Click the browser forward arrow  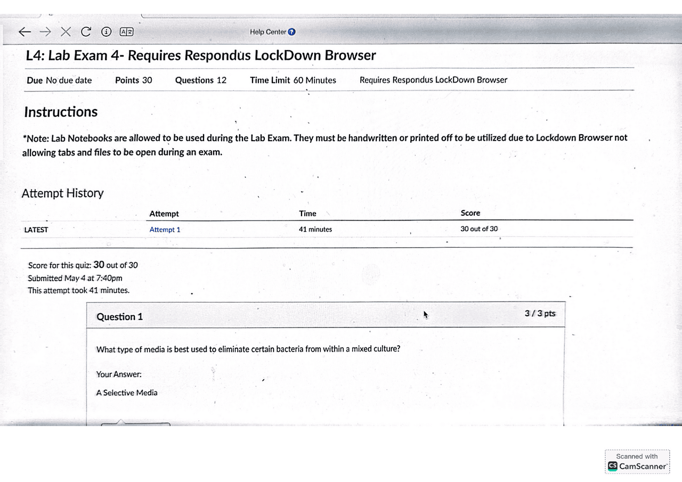(45, 32)
